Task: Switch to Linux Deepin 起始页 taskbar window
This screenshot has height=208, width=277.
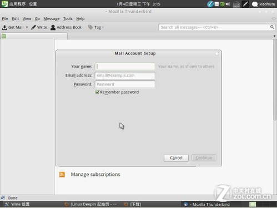Action: click(x=90, y=204)
